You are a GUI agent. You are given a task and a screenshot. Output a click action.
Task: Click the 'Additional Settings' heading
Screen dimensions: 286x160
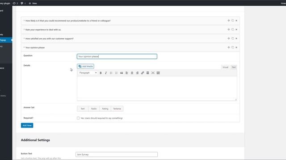pyautogui.click(x=35, y=140)
